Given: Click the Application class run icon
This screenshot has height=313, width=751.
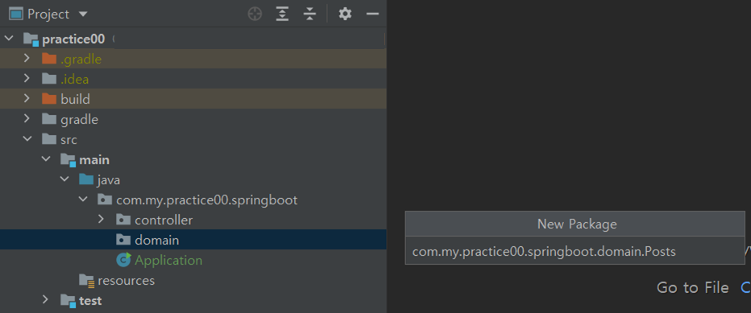Looking at the screenshot, I should pyautogui.click(x=123, y=260).
